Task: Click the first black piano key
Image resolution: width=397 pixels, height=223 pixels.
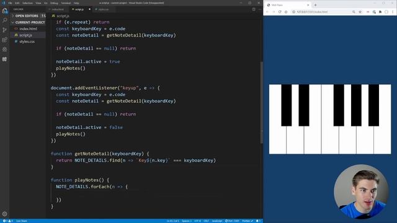Action: tap(287, 105)
